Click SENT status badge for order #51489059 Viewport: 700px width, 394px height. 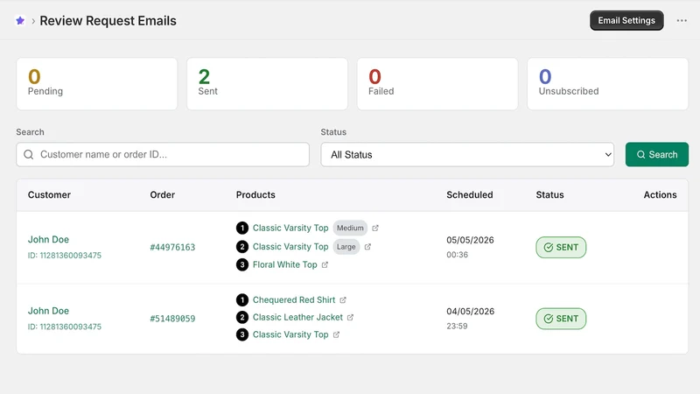[561, 319]
